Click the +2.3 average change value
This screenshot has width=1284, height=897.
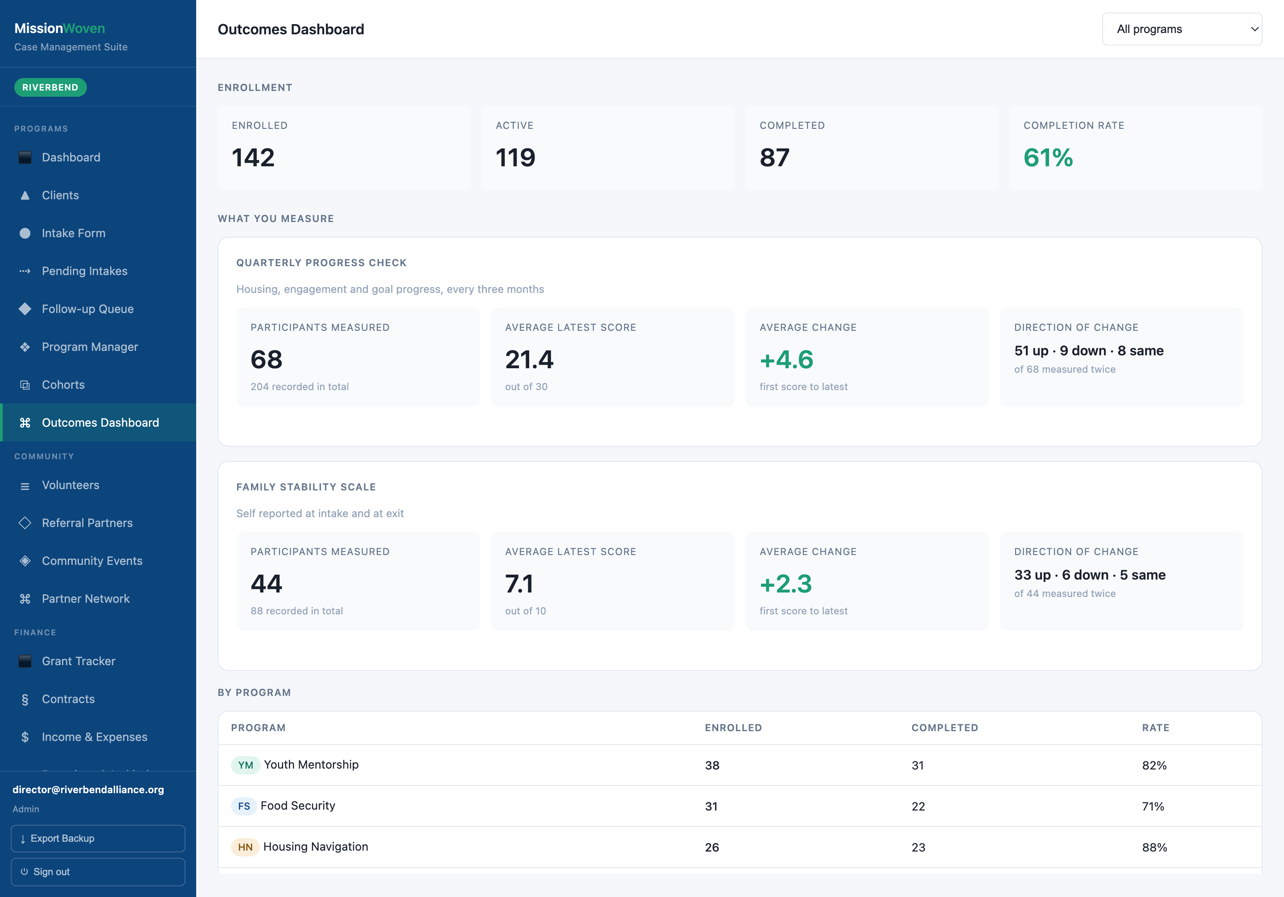coord(786,584)
